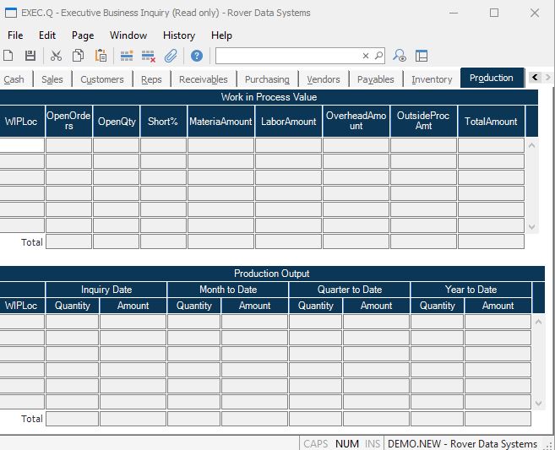This screenshot has height=450, width=555.
Task: Click the user search icon
Action: pos(400,56)
